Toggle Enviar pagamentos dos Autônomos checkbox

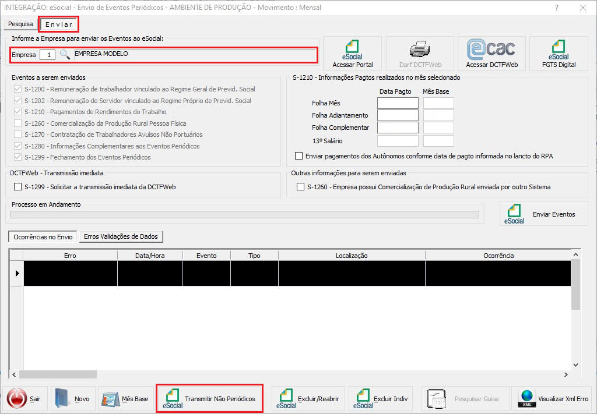click(x=299, y=156)
